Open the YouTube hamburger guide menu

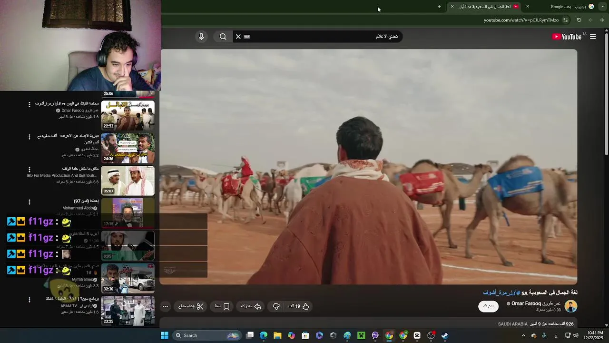point(593,37)
